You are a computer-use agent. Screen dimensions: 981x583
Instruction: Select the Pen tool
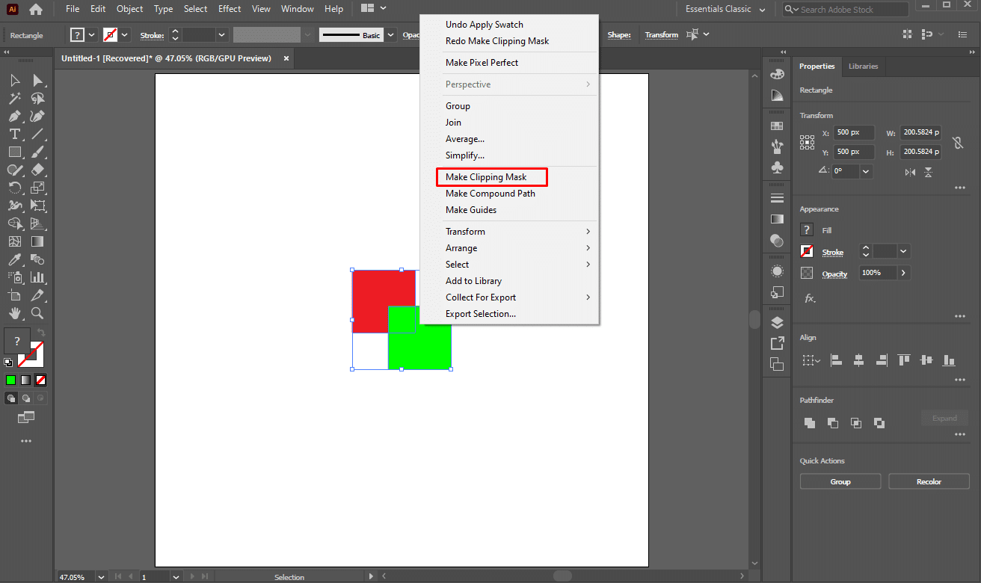14,117
